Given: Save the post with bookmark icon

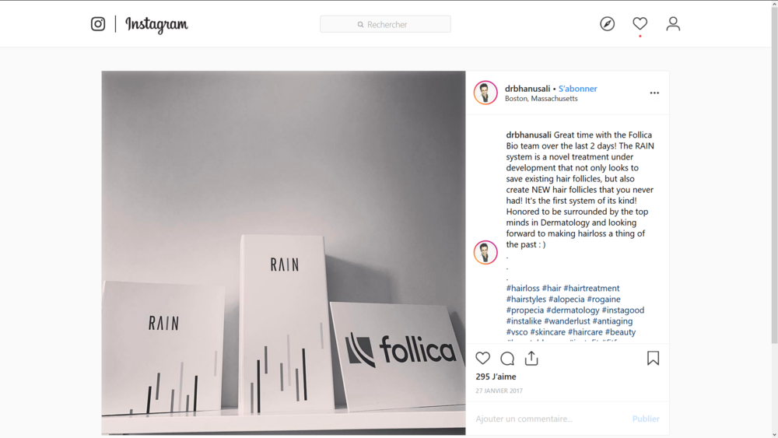Looking at the screenshot, I should pos(653,358).
